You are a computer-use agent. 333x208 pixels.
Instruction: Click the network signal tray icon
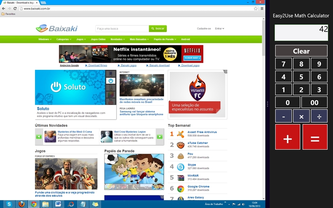click(x=239, y=204)
